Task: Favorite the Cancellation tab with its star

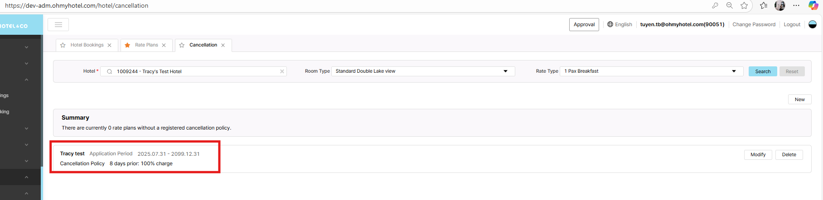Action: tap(182, 45)
